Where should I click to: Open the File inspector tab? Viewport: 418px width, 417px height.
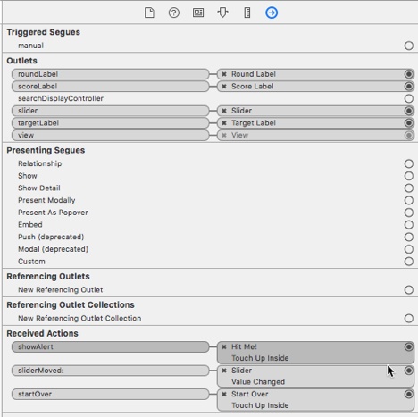coord(149,13)
